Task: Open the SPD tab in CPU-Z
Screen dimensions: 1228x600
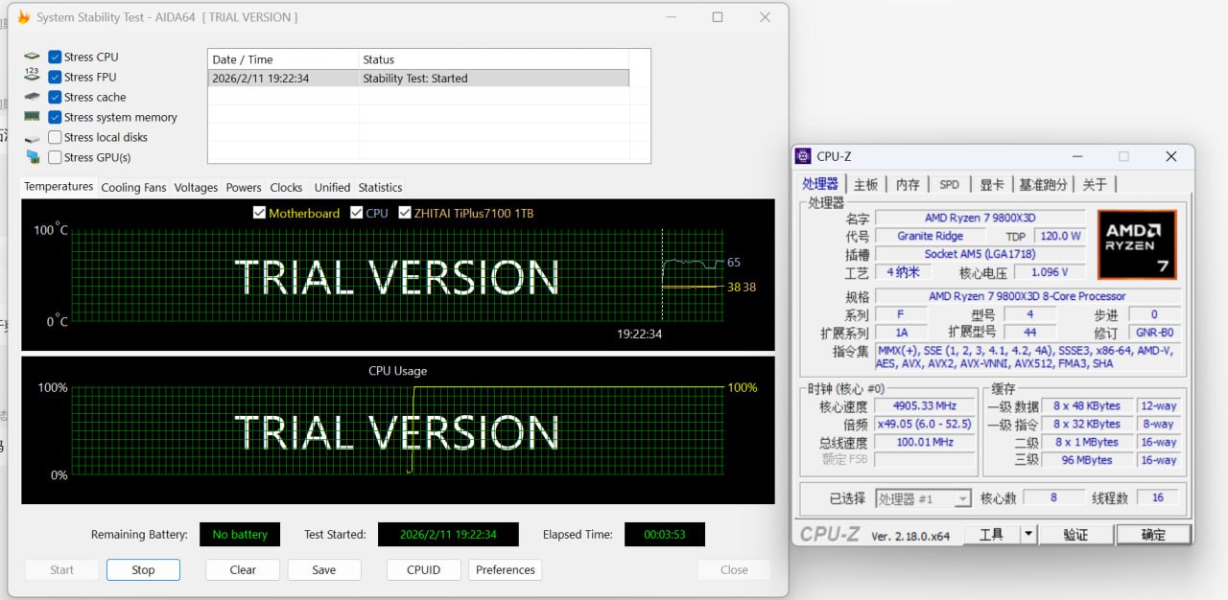Action: tap(949, 183)
